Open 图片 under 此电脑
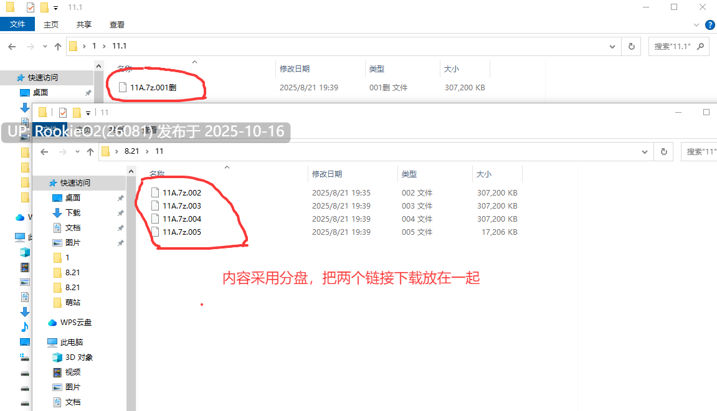This screenshot has width=717, height=411. pyautogui.click(x=73, y=387)
